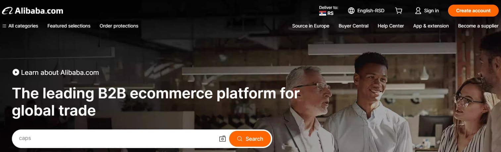Image resolution: width=501 pixels, height=152 pixels.
Task: Expand the All categories menu
Action: (20, 26)
